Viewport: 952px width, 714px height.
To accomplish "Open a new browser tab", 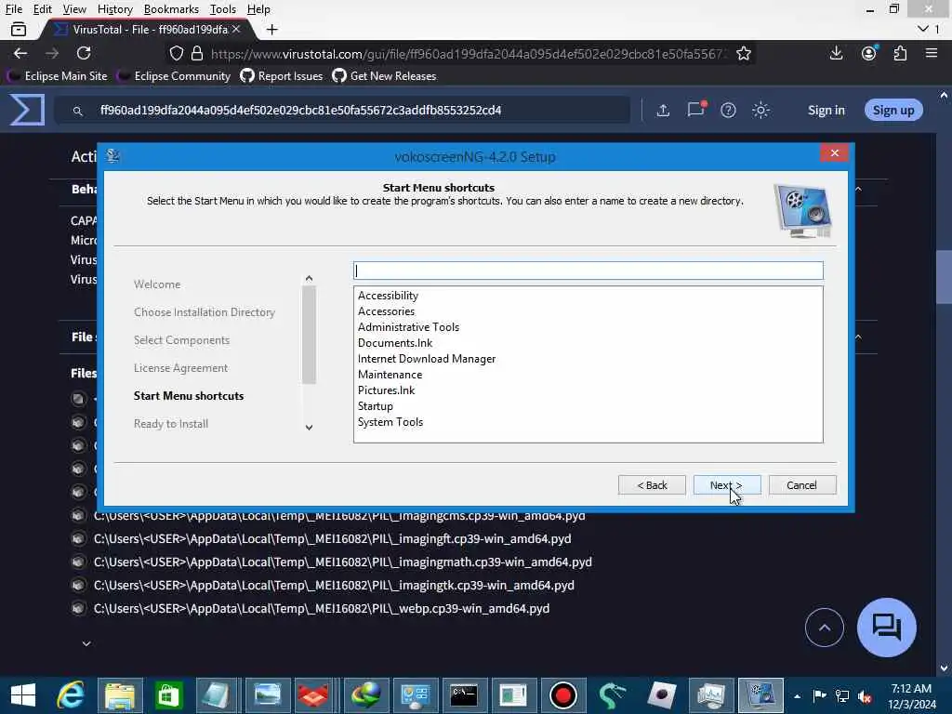I will tap(272, 29).
